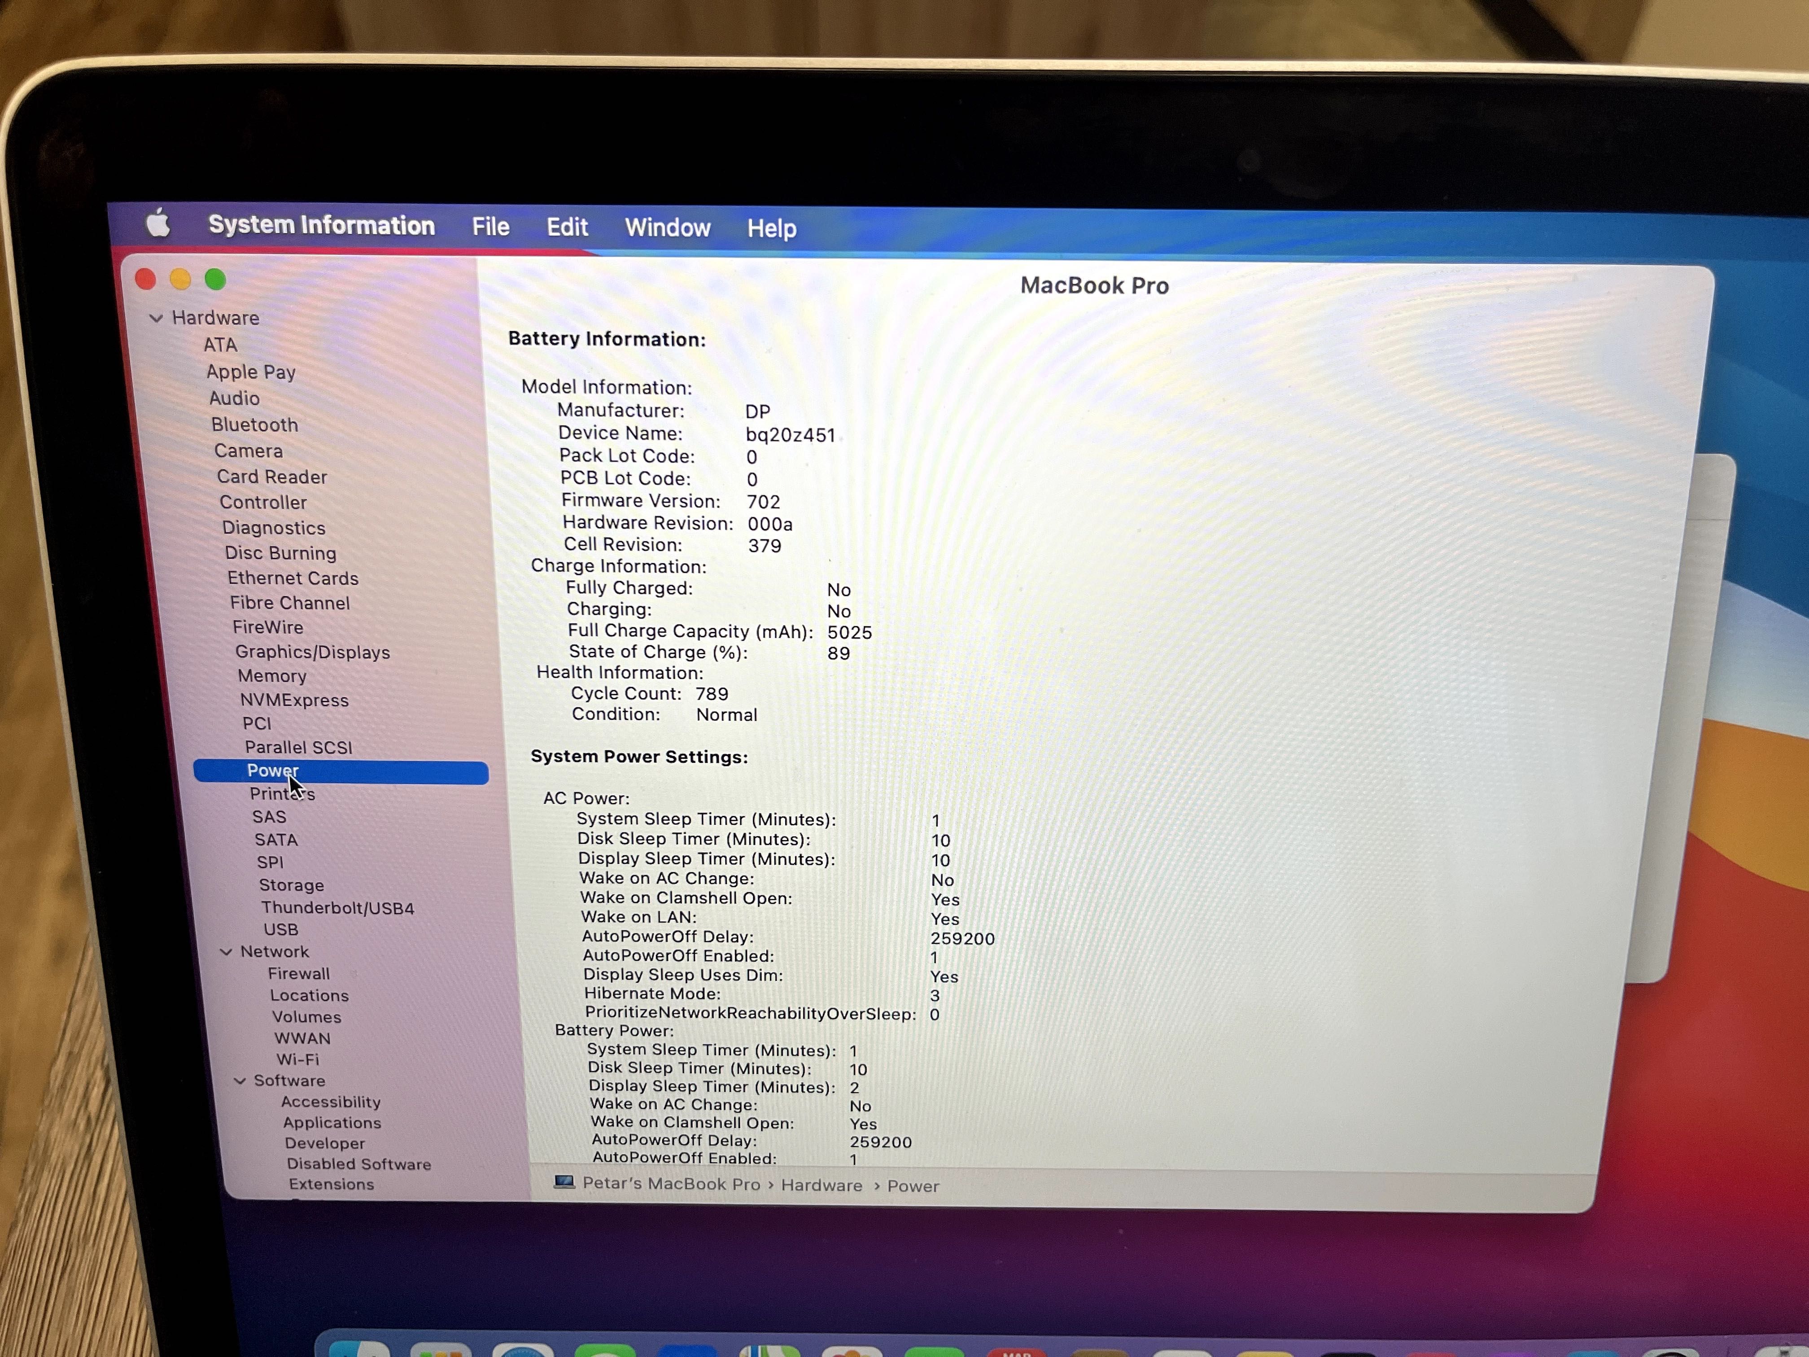Select Firewall under Network

pos(298,973)
